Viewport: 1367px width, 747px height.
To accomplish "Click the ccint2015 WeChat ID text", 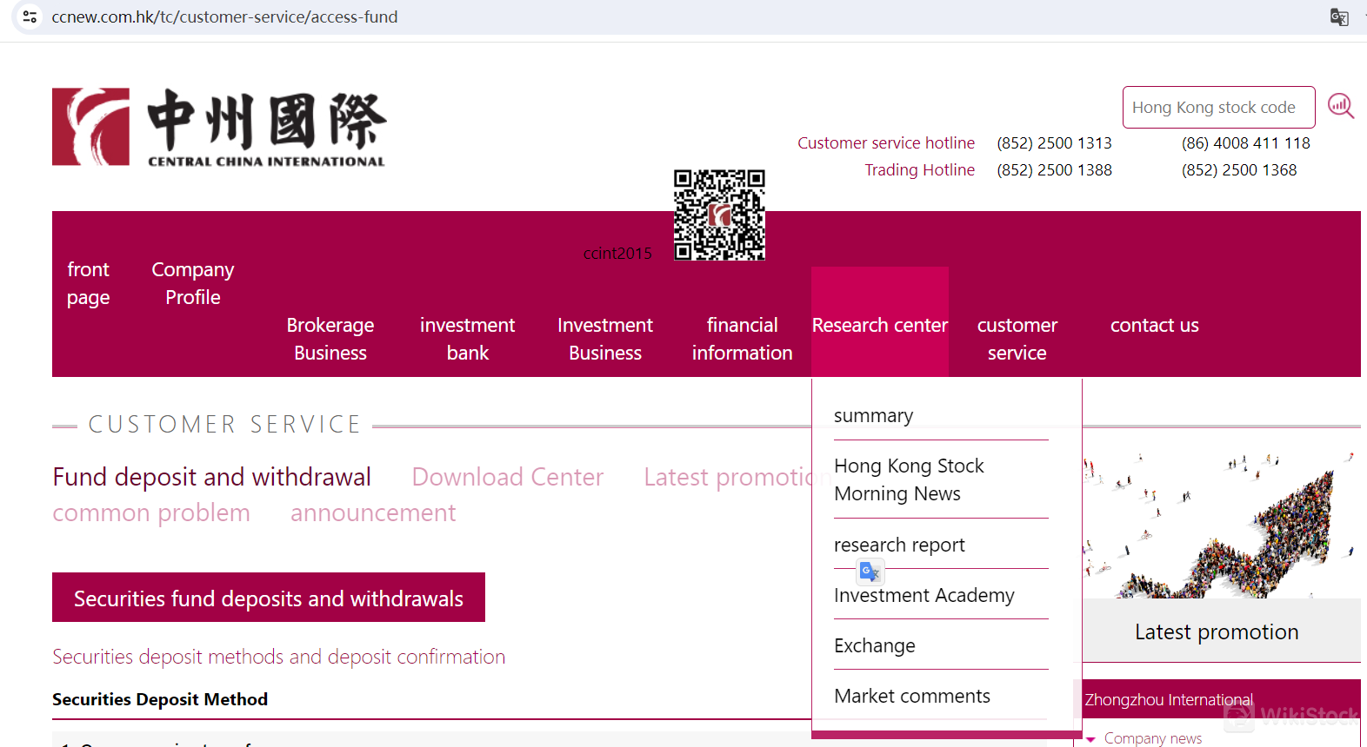I will pyautogui.click(x=617, y=253).
